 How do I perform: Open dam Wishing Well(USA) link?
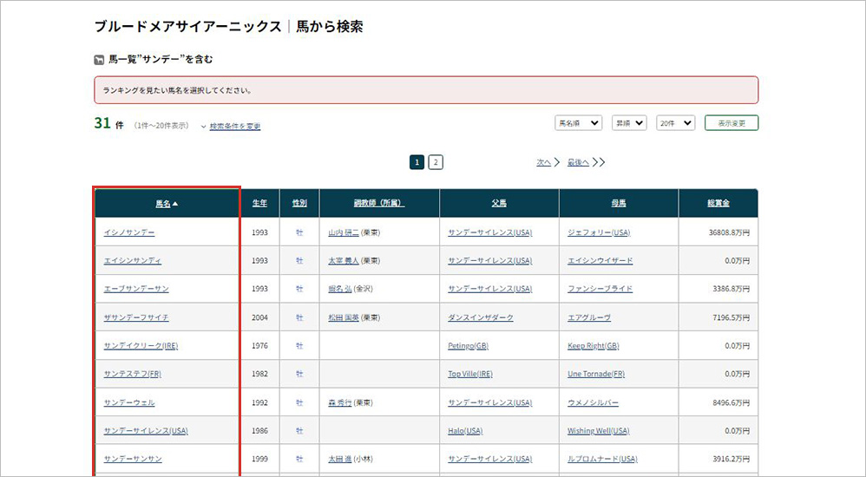pos(599,431)
